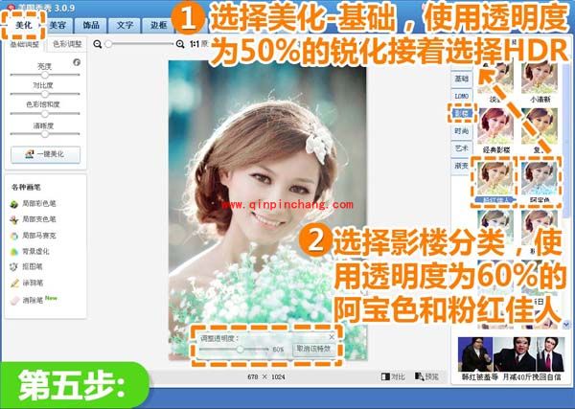
Task: Open the 韩红被羞辱 ad thumbnail
Action: [476, 355]
